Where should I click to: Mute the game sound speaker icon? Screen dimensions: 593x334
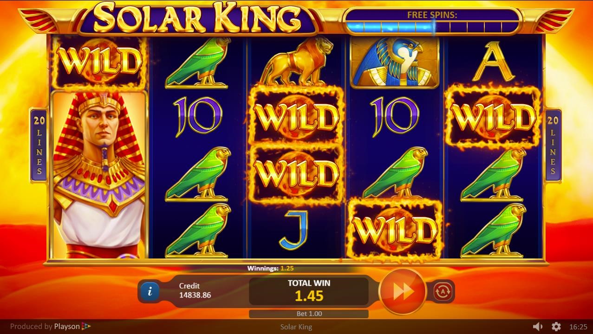[537, 327]
